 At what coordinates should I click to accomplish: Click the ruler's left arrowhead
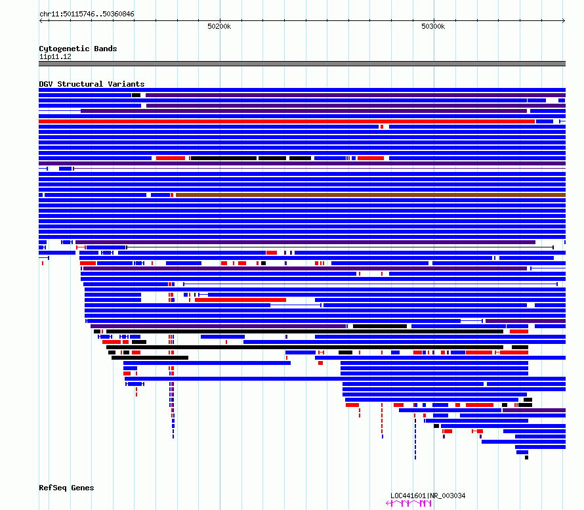click(41, 20)
